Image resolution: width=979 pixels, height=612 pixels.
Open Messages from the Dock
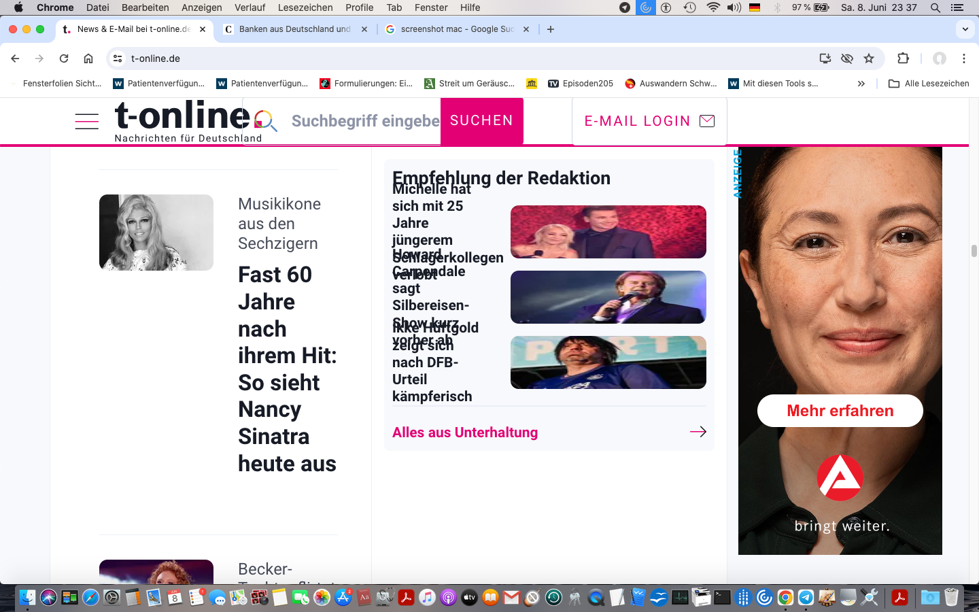click(x=217, y=598)
